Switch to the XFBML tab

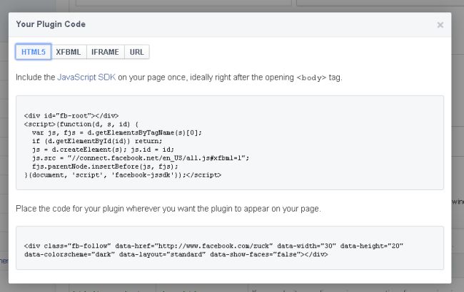69,52
